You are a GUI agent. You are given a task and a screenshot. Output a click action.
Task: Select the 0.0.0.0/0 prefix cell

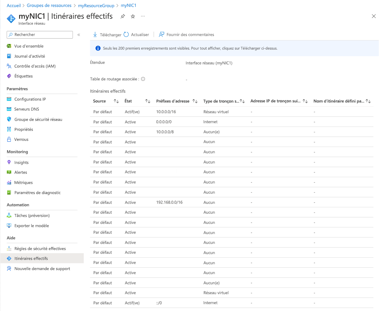coord(164,122)
